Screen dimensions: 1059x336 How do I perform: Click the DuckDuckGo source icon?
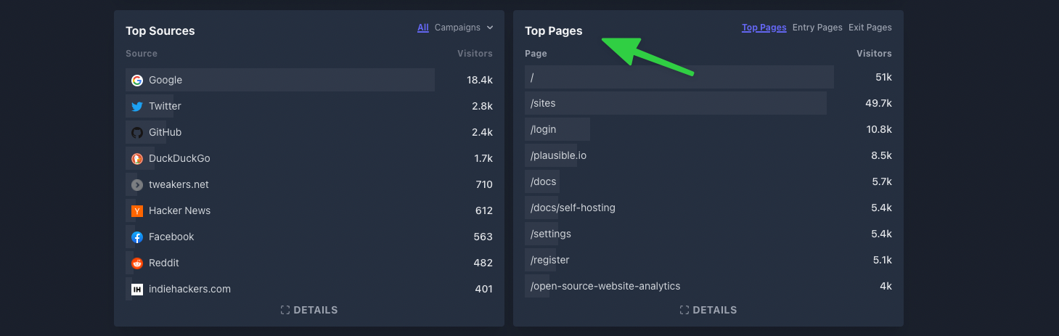137,158
